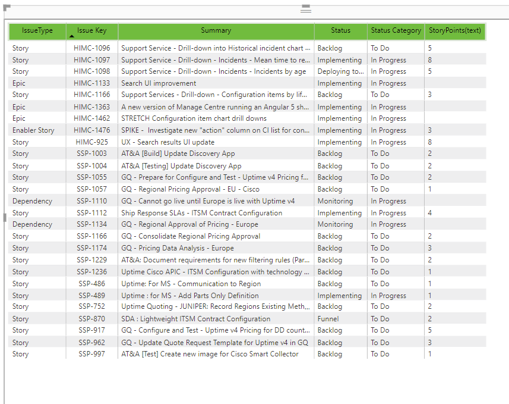The image size is (509, 404).
Task: Sort by the Status column header
Action: pyautogui.click(x=340, y=30)
